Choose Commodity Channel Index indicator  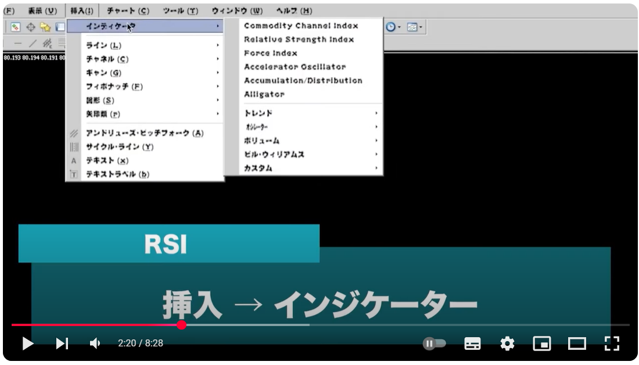(301, 26)
